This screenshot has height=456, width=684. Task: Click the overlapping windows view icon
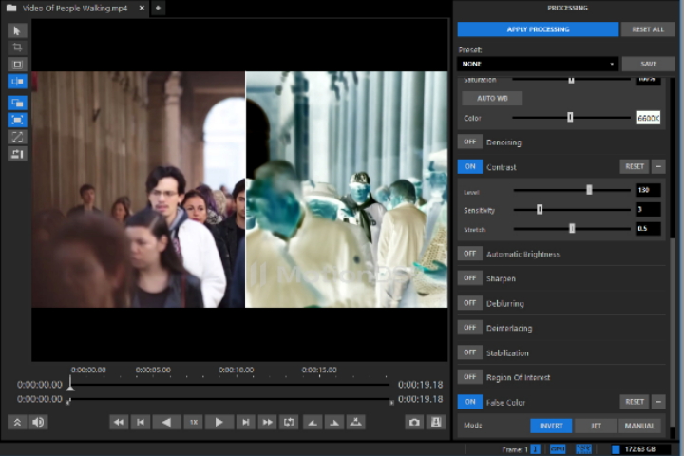click(17, 103)
